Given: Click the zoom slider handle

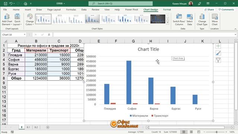Looking at the screenshot, I should [x=216, y=132].
